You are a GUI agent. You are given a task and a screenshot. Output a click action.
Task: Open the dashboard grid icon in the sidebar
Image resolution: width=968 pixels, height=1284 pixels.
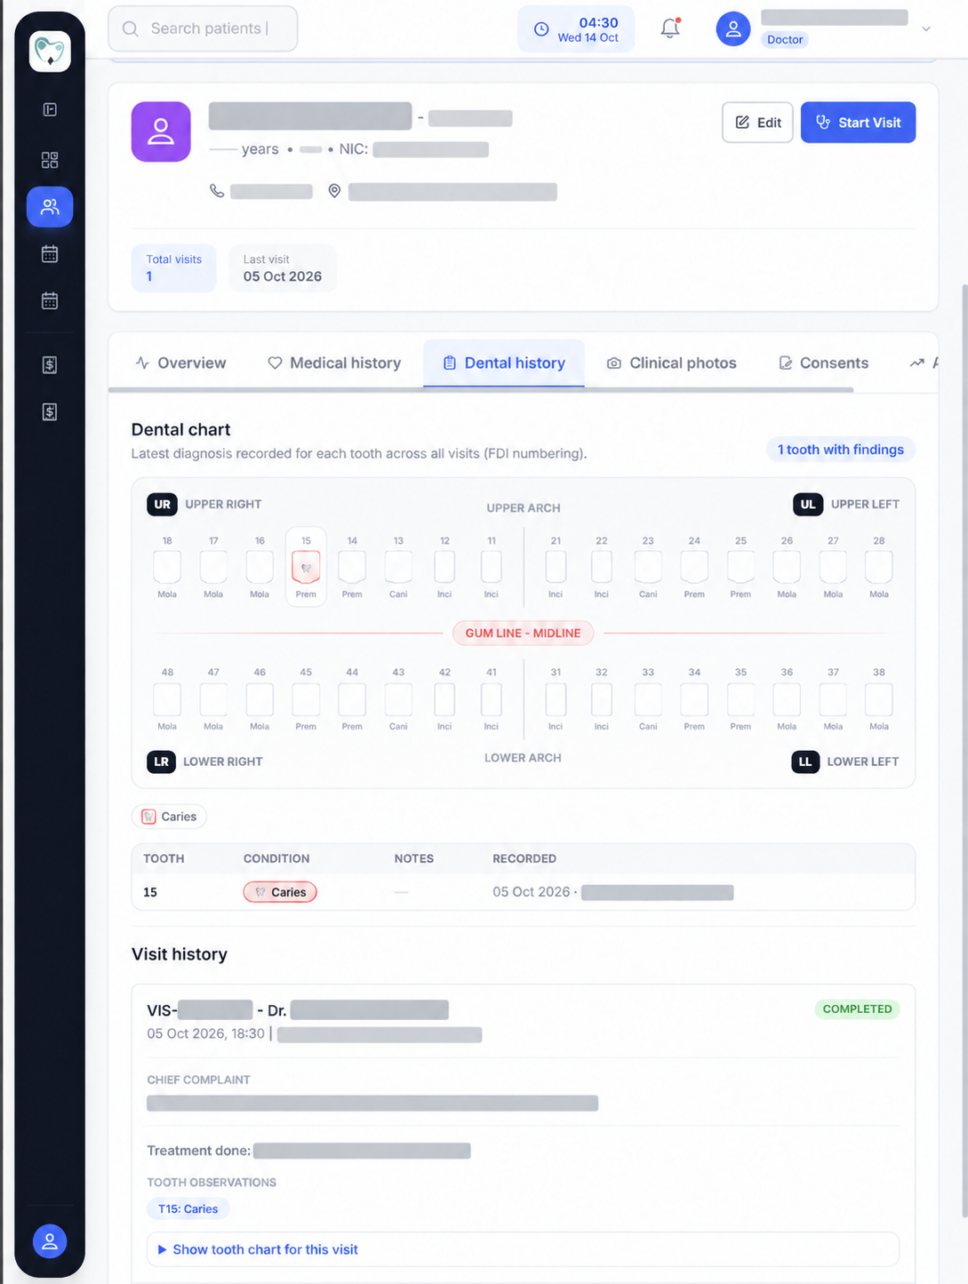[x=50, y=160]
